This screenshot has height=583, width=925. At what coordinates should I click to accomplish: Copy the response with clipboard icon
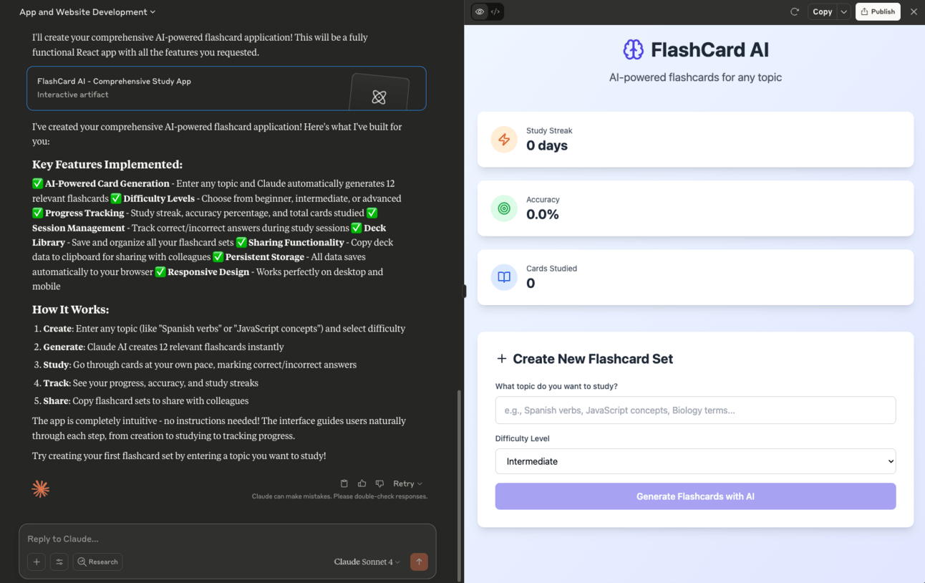tap(344, 483)
